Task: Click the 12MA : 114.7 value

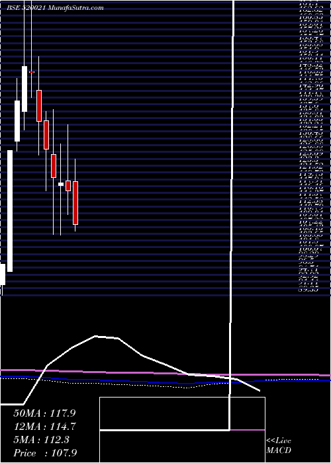Action: tap(45, 427)
